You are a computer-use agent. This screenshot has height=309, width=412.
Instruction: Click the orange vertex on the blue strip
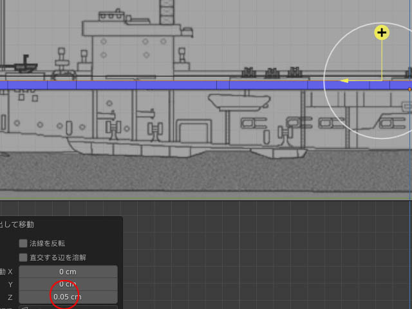[409, 89]
